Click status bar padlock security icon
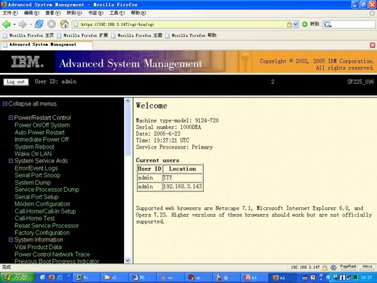 pos(325,267)
